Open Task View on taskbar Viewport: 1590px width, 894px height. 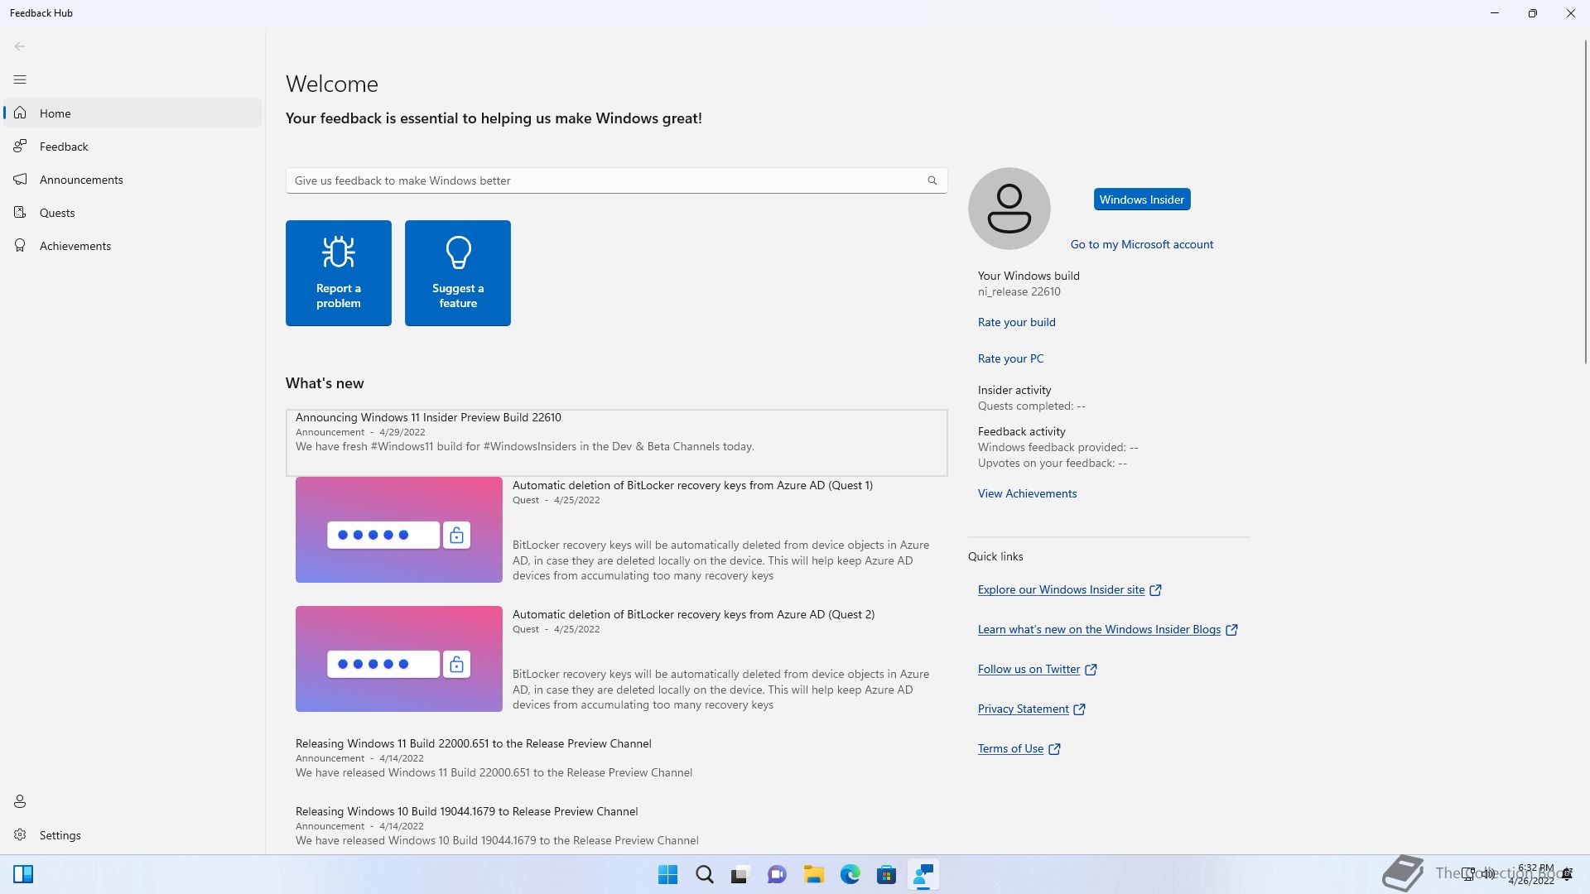[x=740, y=875]
